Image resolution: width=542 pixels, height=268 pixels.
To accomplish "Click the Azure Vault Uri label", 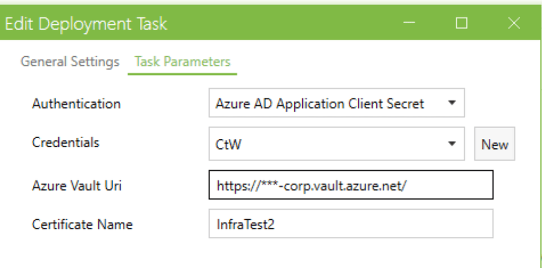I will coord(77,185).
